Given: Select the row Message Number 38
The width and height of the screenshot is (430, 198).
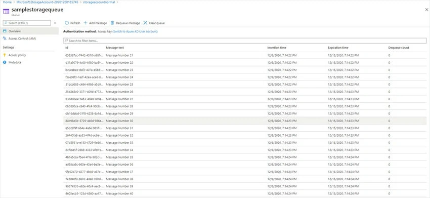Looking at the screenshot, I should click(245, 179).
